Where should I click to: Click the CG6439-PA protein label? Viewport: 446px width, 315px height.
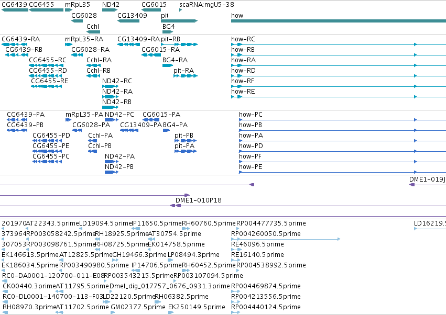(x=26, y=115)
